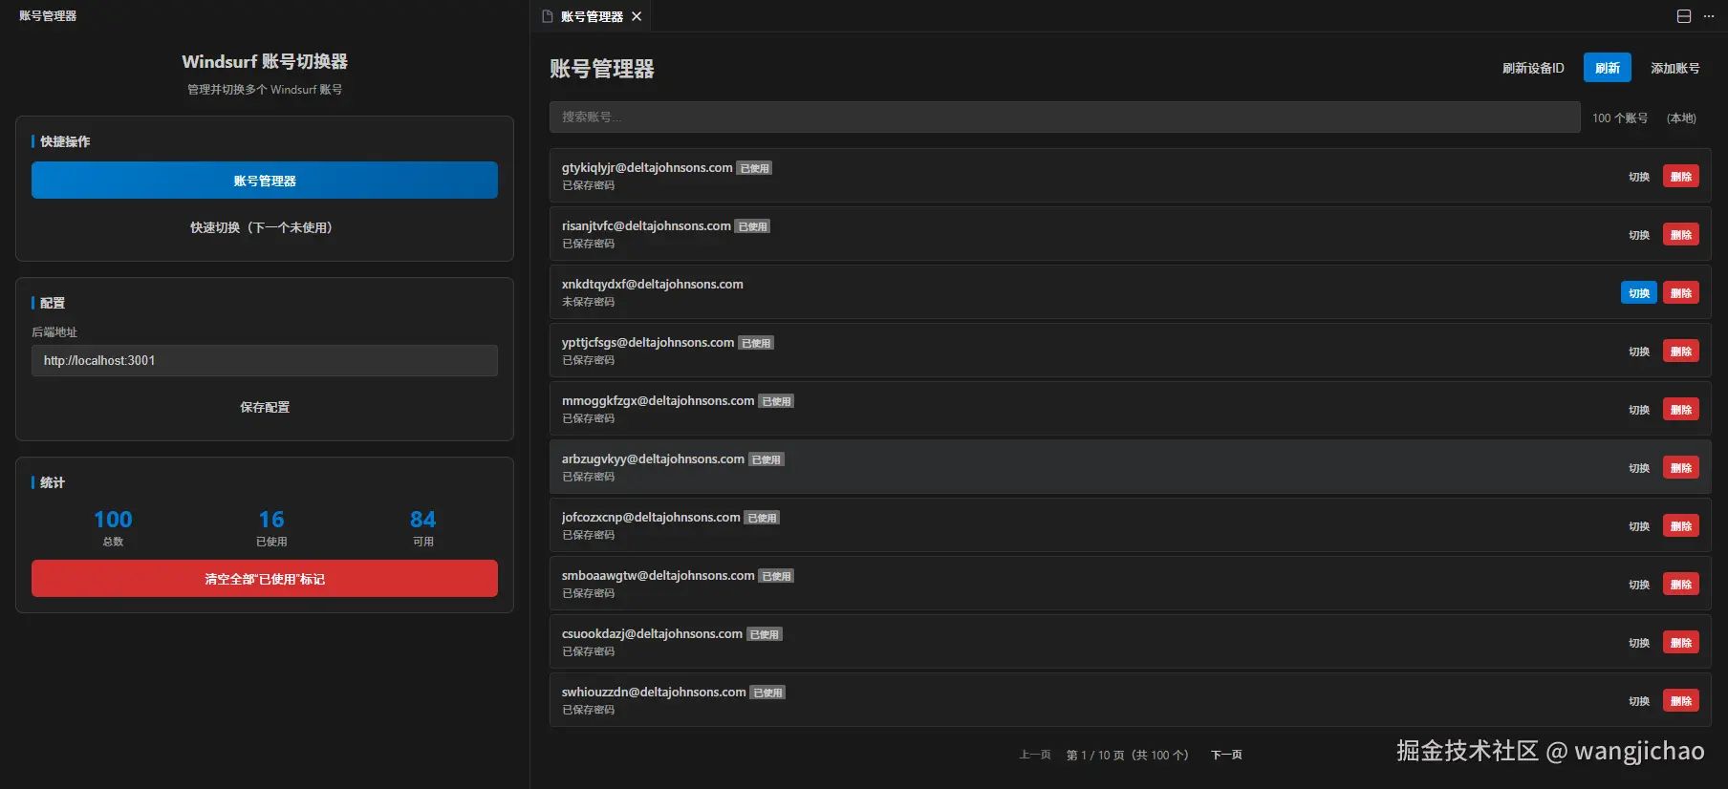
Task: Close the 账号管理器 editor tab
Action: tap(637, 16)
